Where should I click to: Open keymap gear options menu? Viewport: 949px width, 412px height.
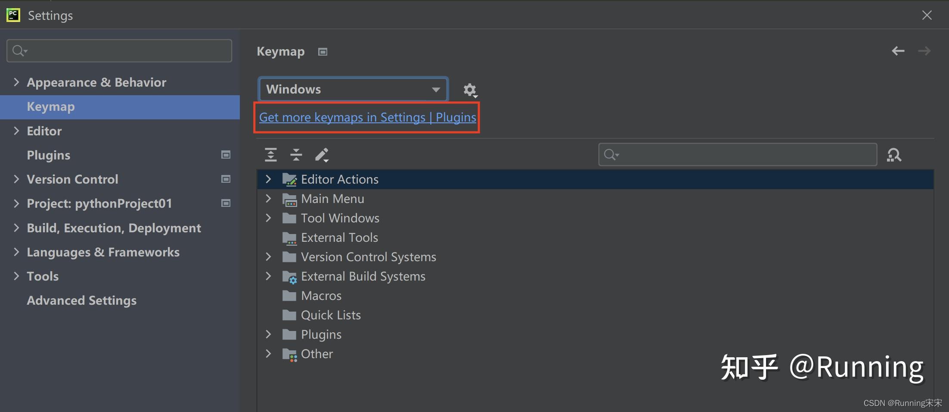(470, 90)
